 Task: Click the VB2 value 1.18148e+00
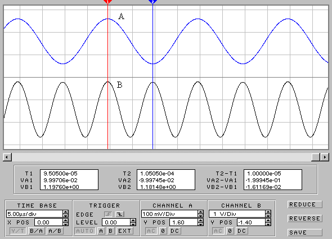[158, 187]
